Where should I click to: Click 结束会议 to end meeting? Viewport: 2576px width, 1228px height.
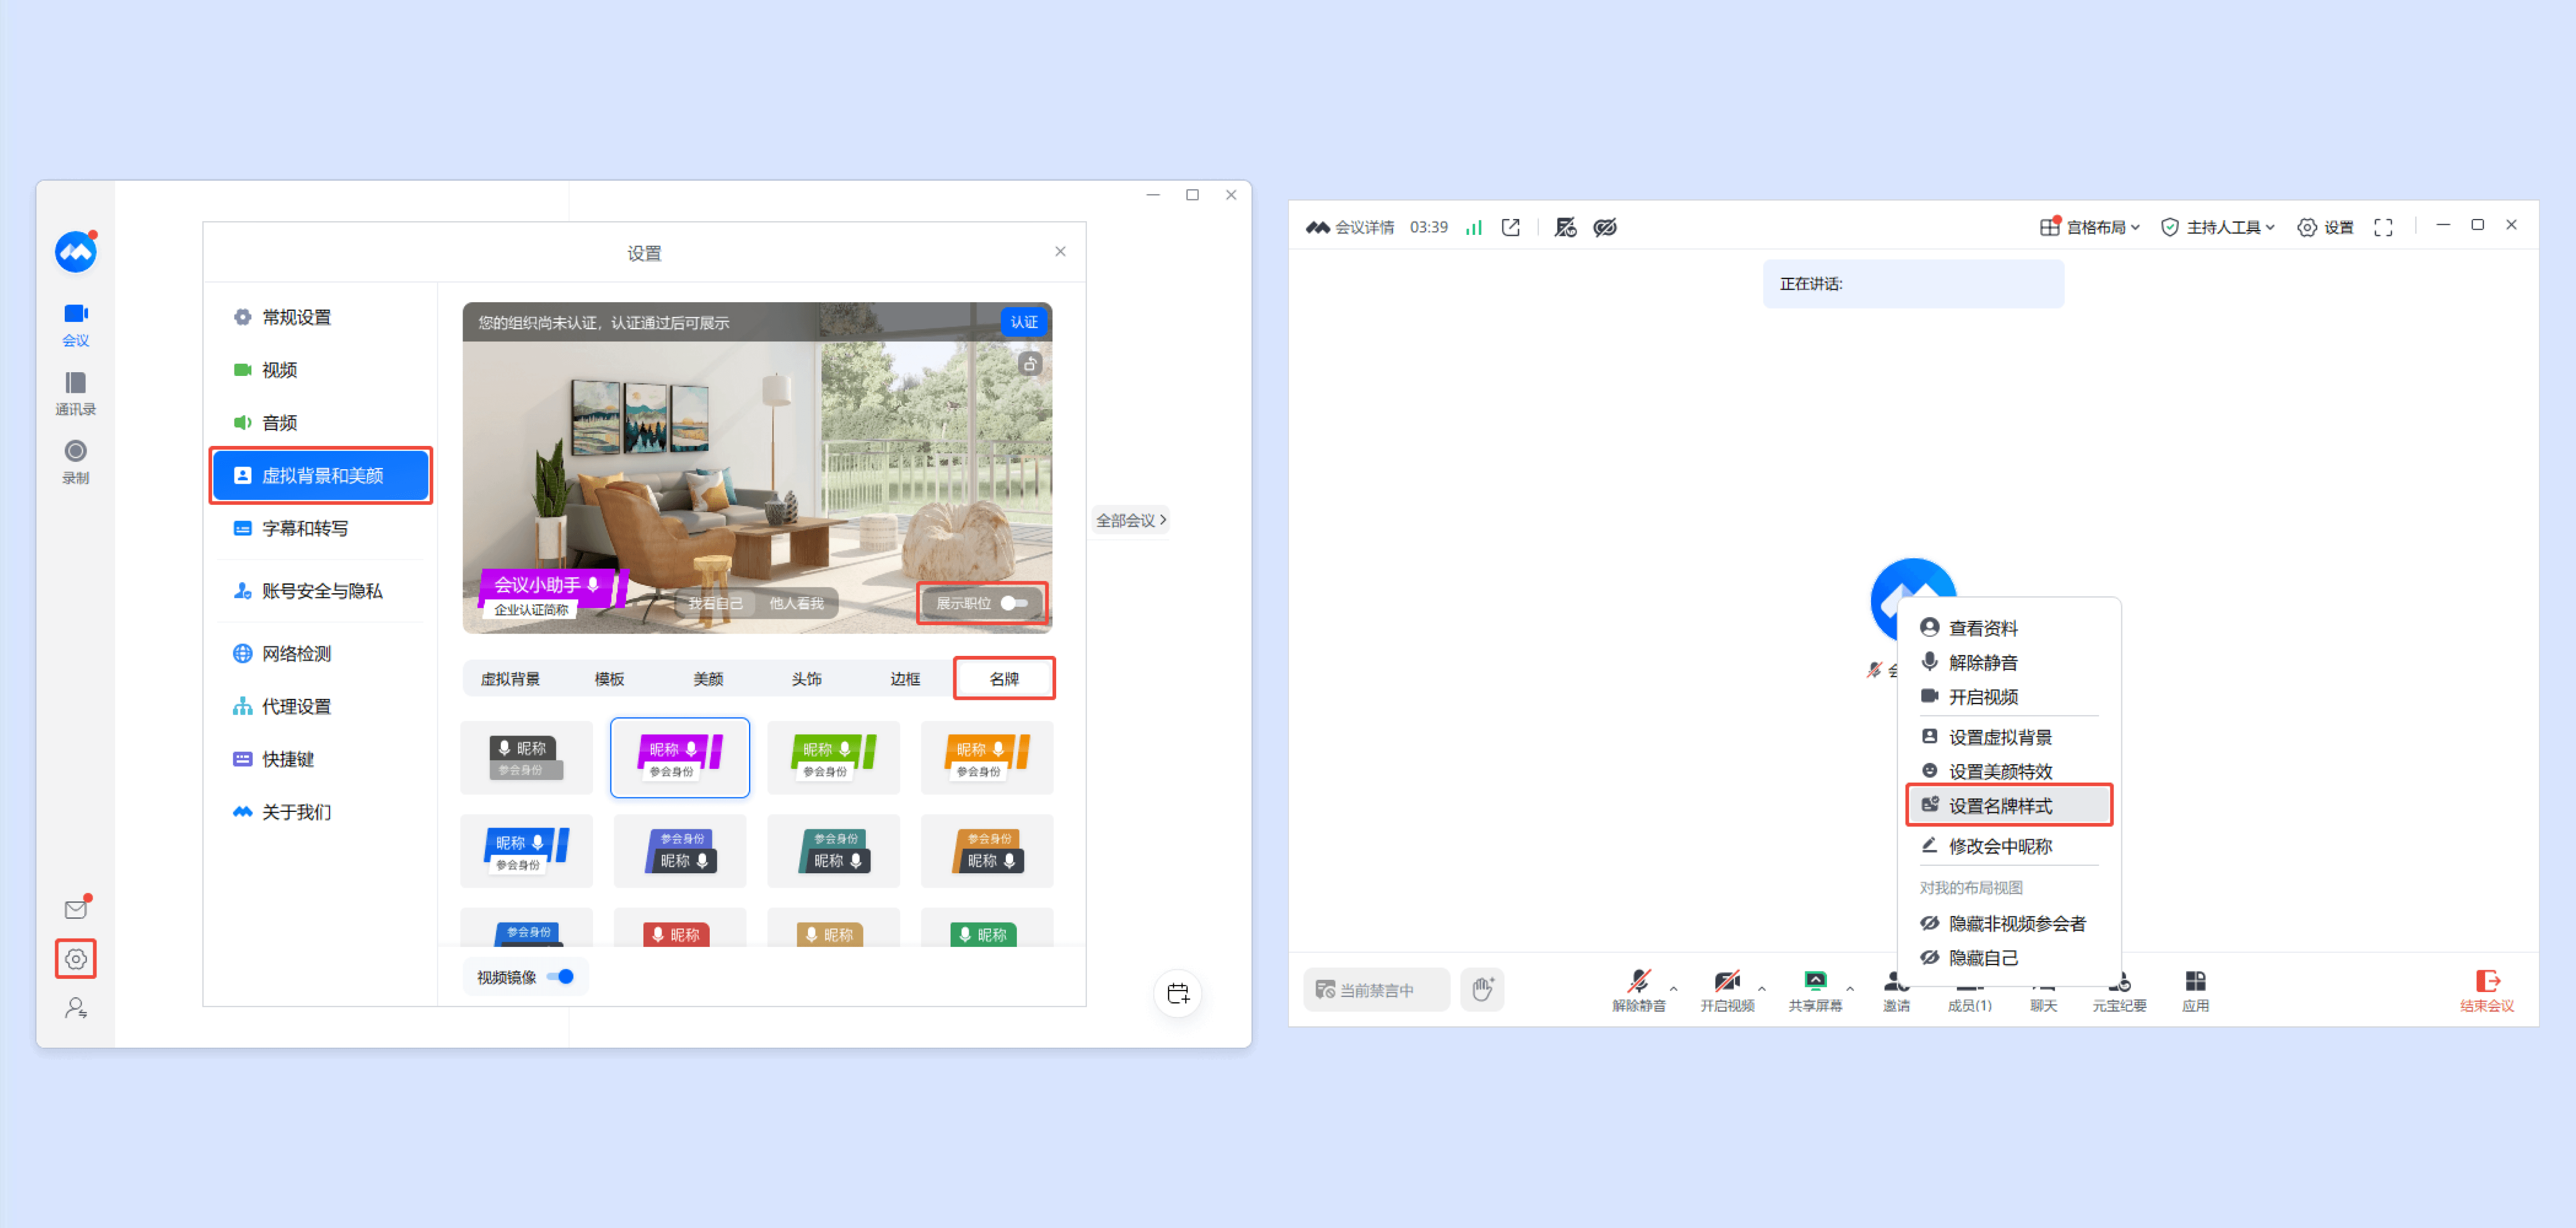click(x=2487, y=990)
